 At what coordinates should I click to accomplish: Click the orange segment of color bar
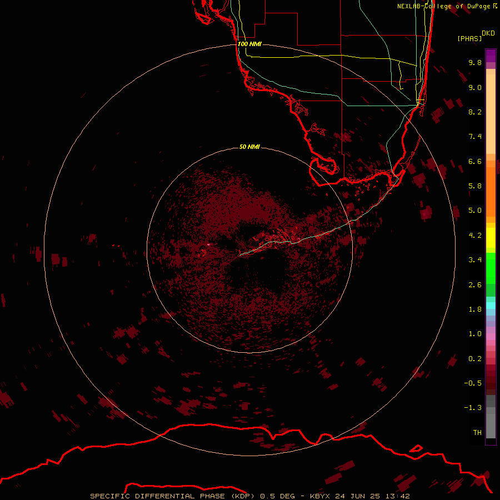click(x=491, y=191)
